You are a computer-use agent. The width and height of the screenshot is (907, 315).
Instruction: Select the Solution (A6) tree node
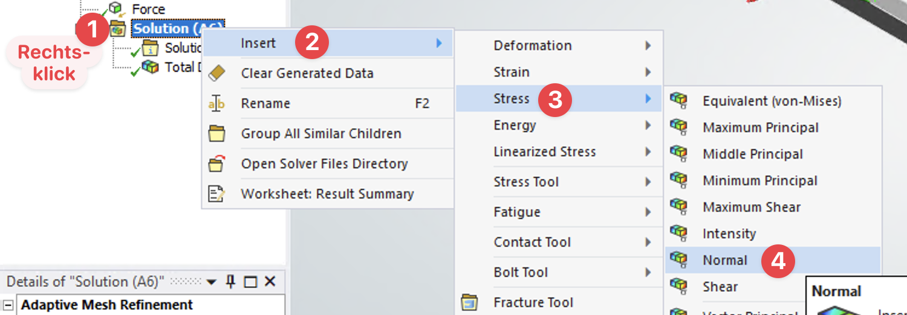pos(177,28)
